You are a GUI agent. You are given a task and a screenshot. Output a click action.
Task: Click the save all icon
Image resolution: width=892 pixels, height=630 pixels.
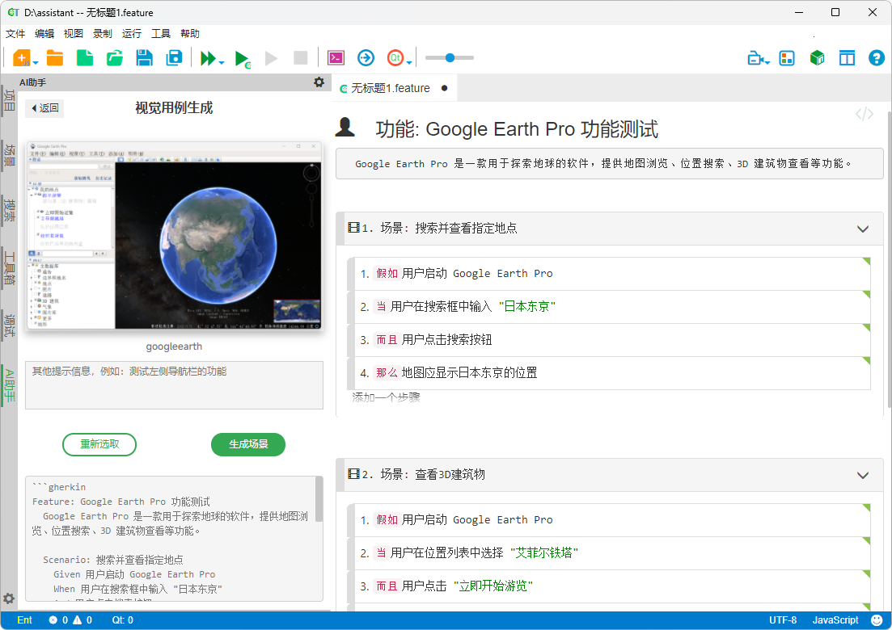[174, 58]
